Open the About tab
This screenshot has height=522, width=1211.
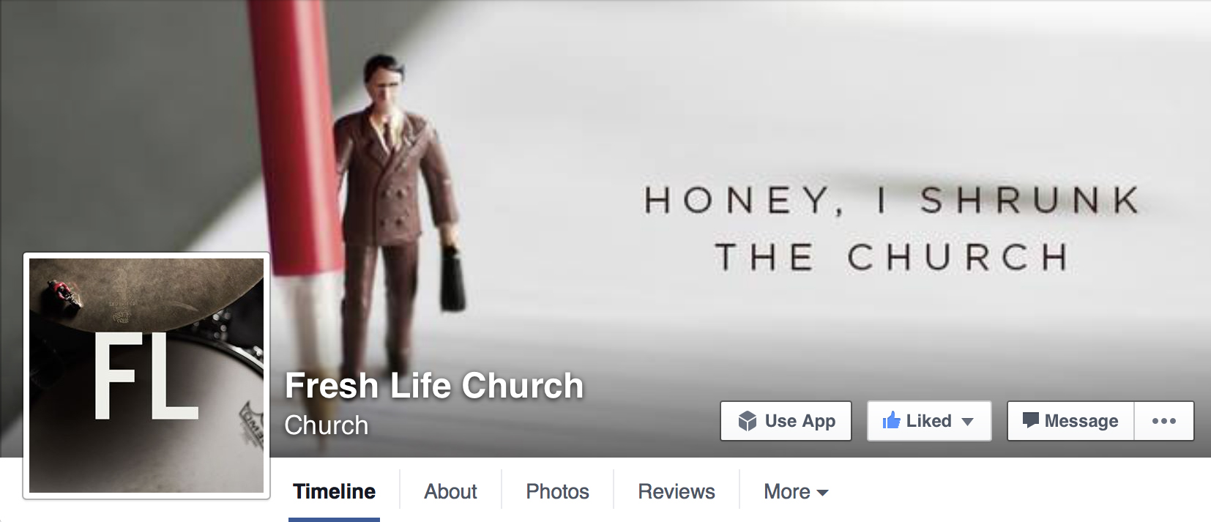pos(450,491)
